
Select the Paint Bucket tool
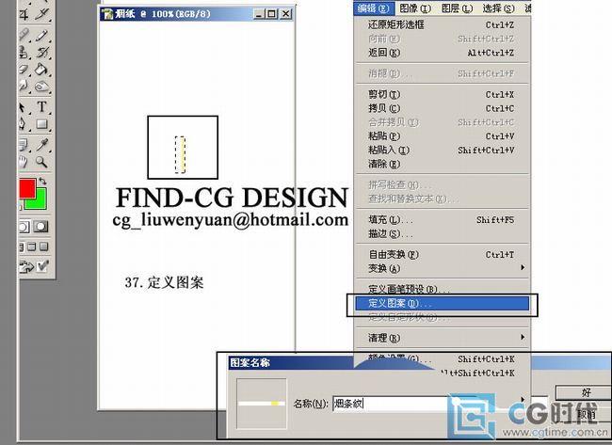41,70
